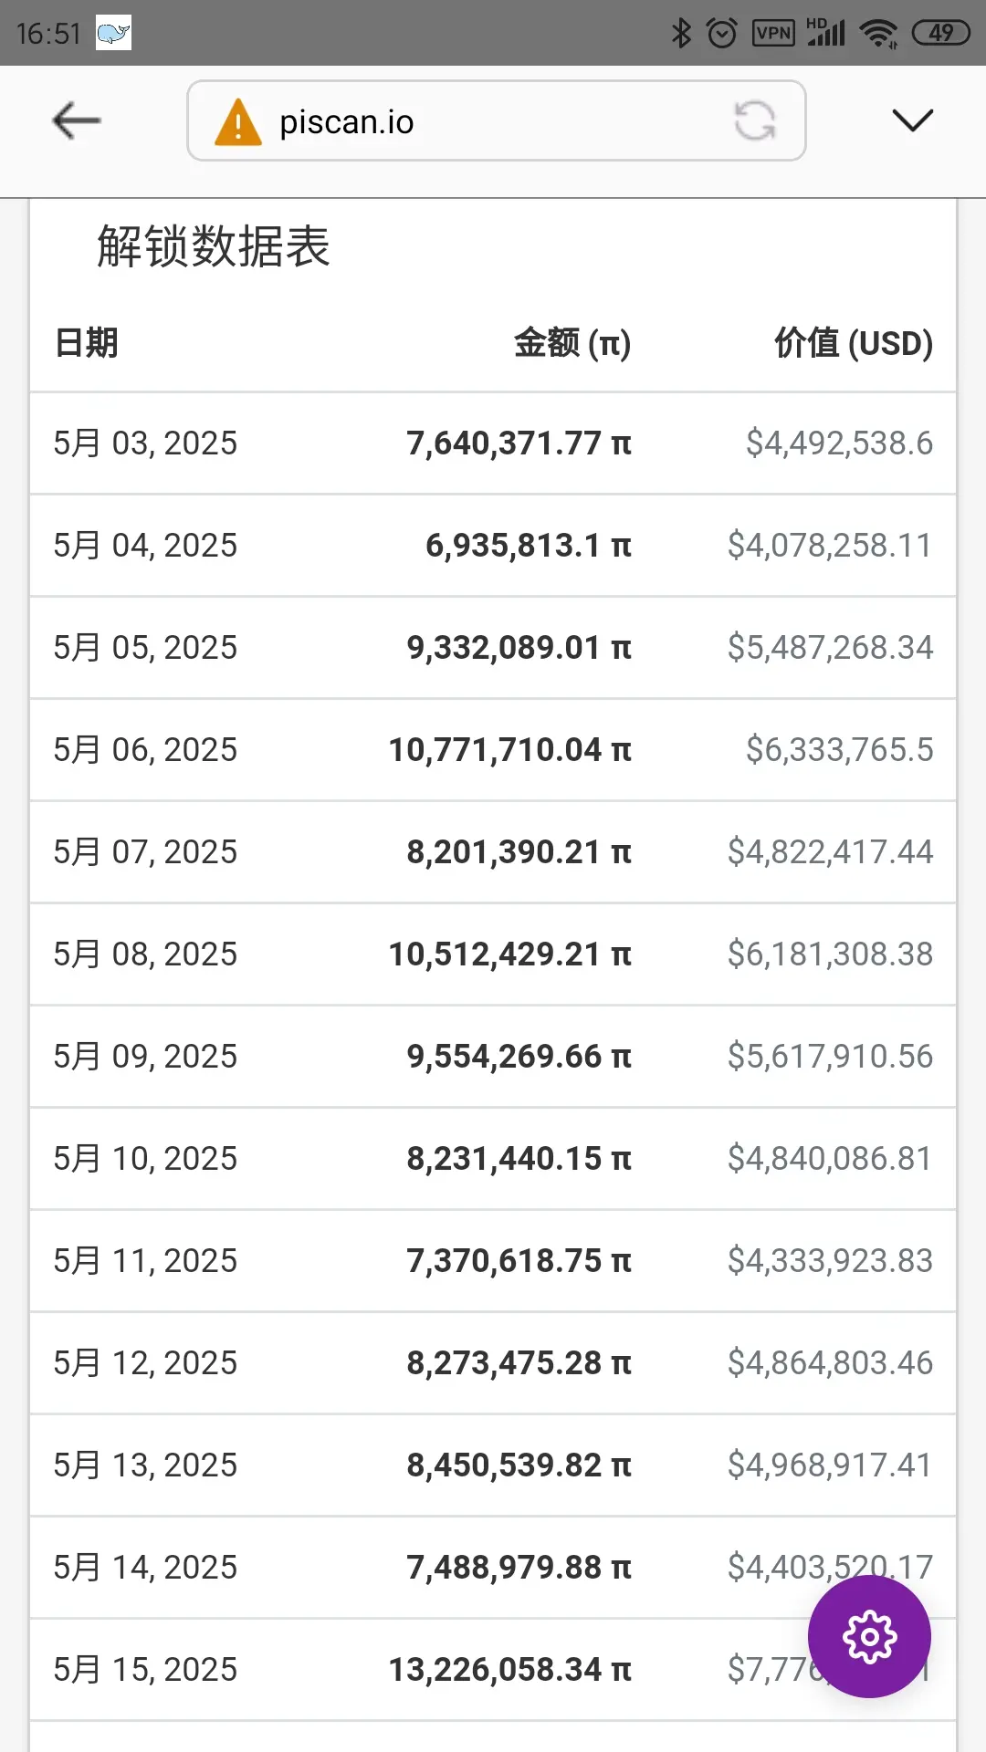This screenshot has width=986, height=1752.
Task: Tap the back arrow icon
Action: [x=77, y=120]
